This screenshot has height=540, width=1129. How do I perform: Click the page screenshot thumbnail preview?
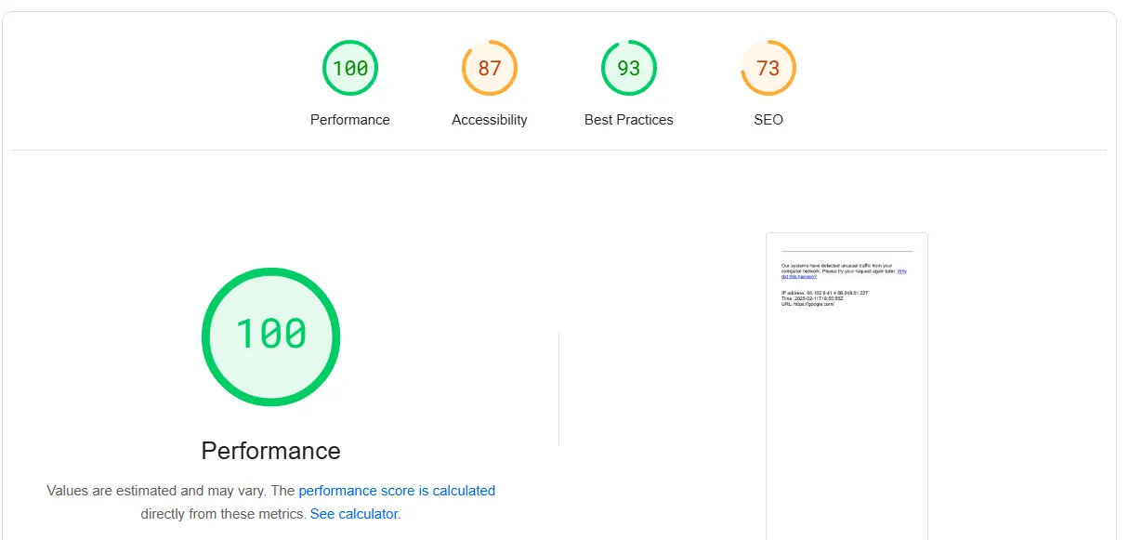click(847, 386)
